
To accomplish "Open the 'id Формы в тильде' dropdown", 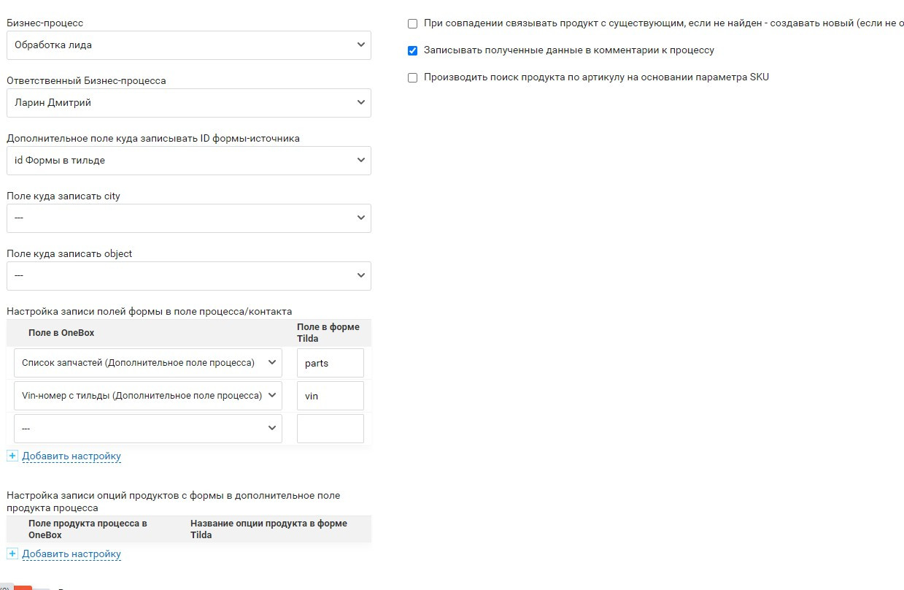I will coord(188,161).
